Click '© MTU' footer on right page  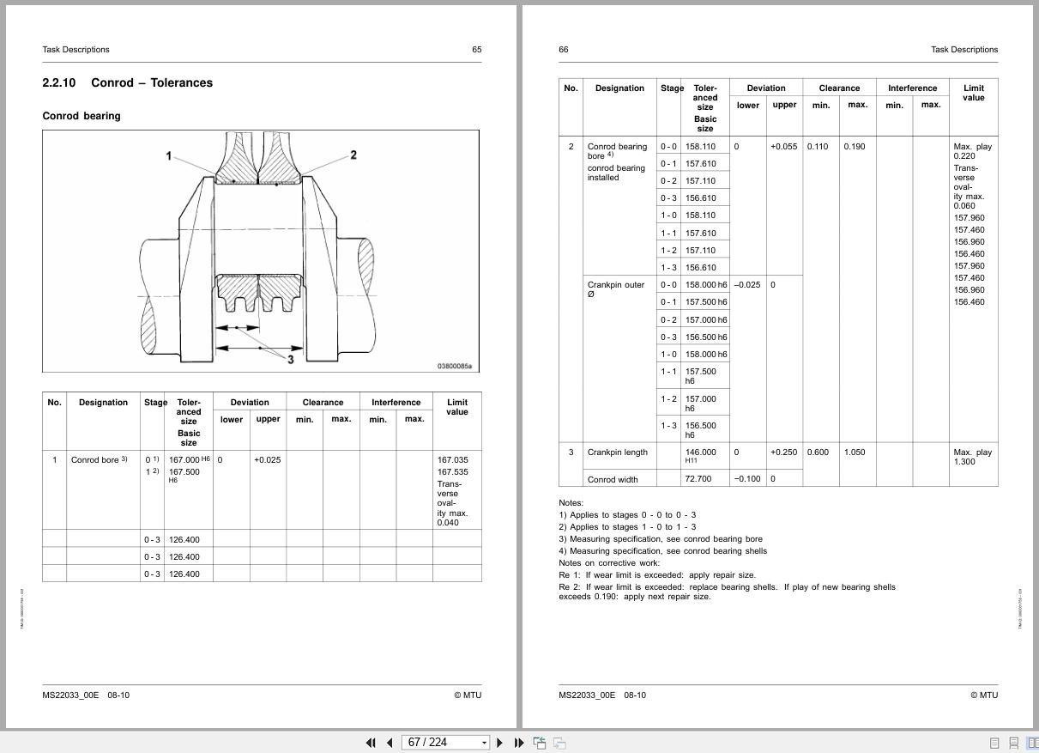click(x=984, y=695)
